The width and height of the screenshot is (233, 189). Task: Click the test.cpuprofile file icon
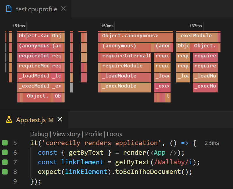[x=9, y=9]
